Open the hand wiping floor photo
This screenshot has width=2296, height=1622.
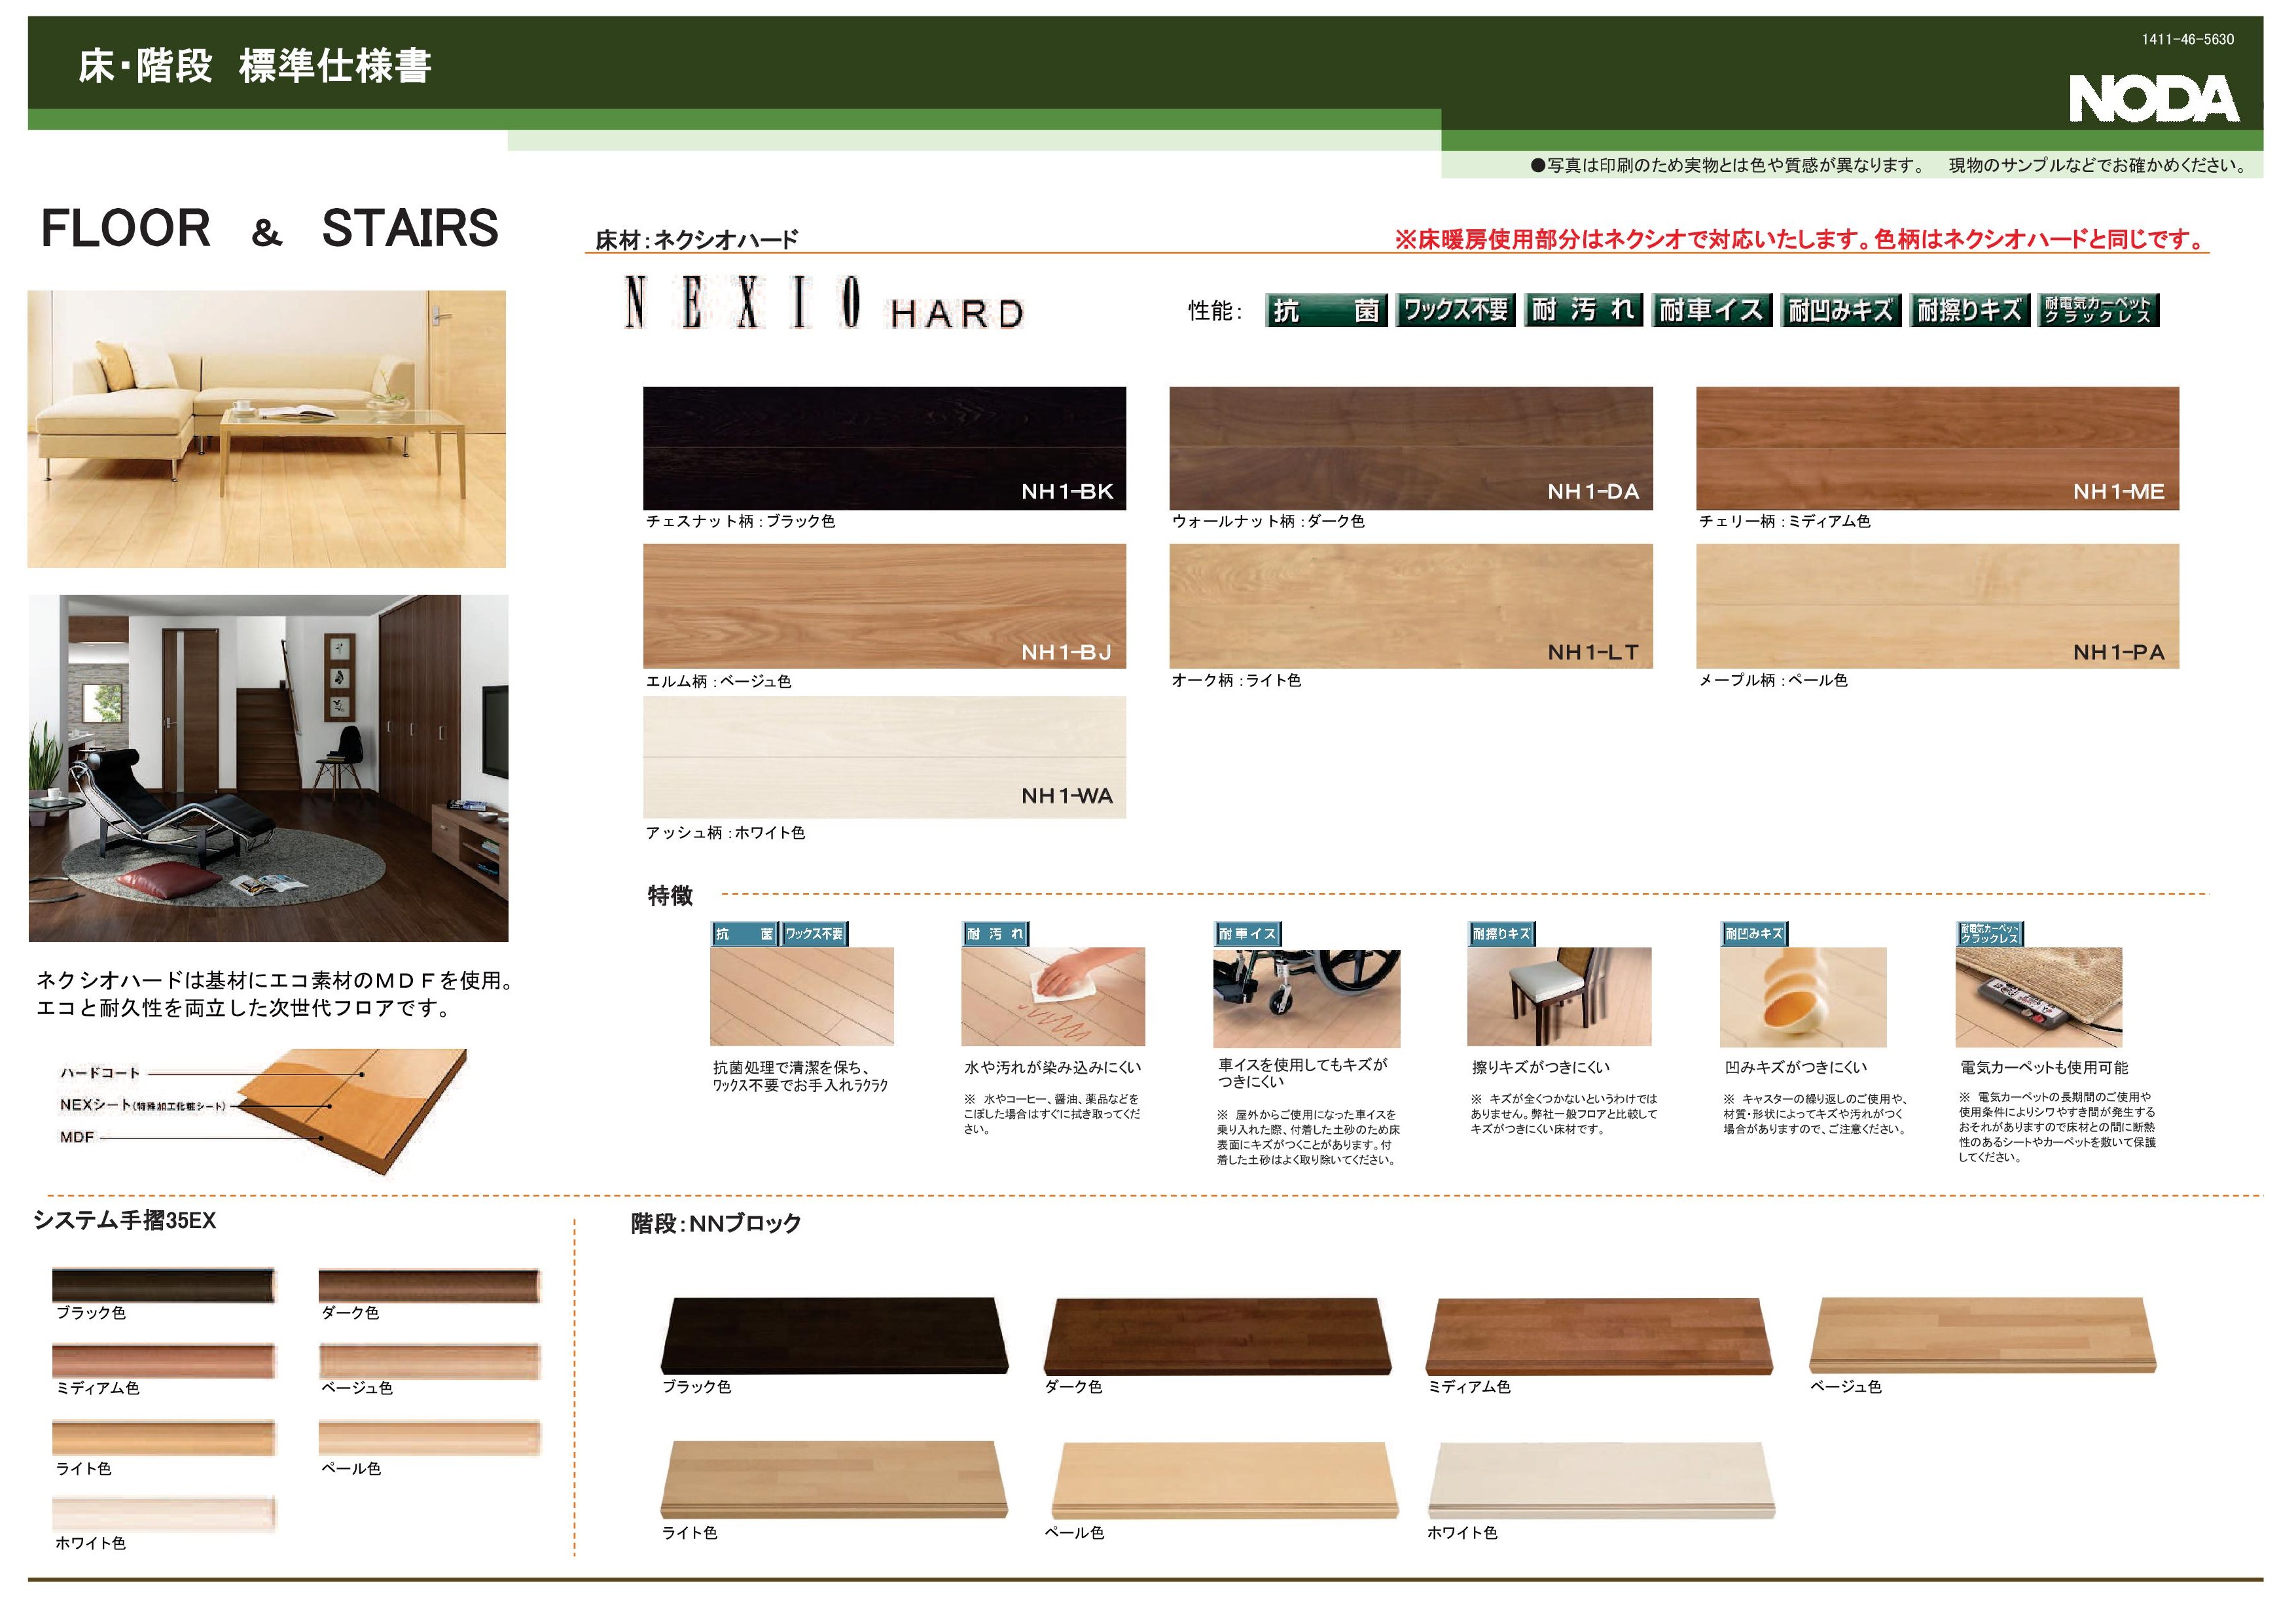[x=1053, y=997]
